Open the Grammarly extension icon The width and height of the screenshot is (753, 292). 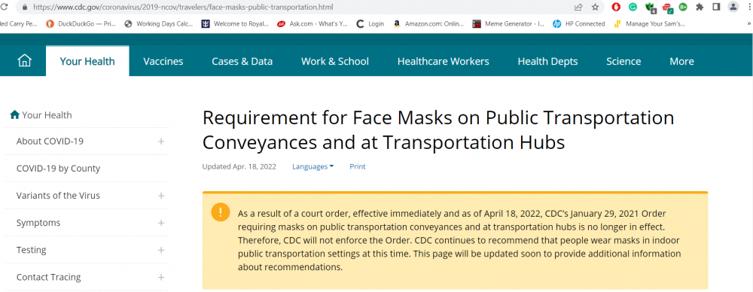633,8
